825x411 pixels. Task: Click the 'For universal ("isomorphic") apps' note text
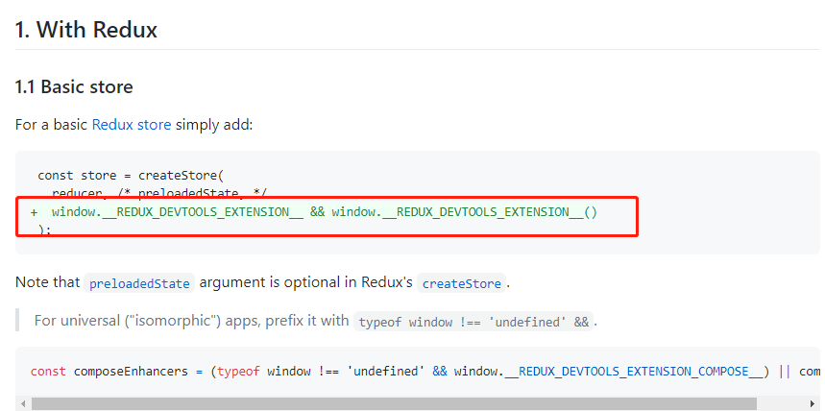(191, 321)
